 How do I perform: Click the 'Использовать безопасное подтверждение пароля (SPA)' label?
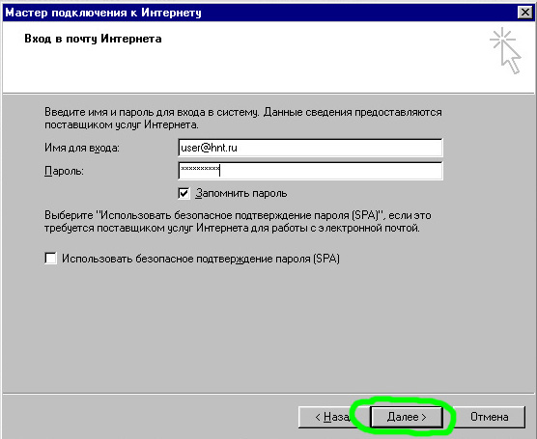(x=201, y=259)
